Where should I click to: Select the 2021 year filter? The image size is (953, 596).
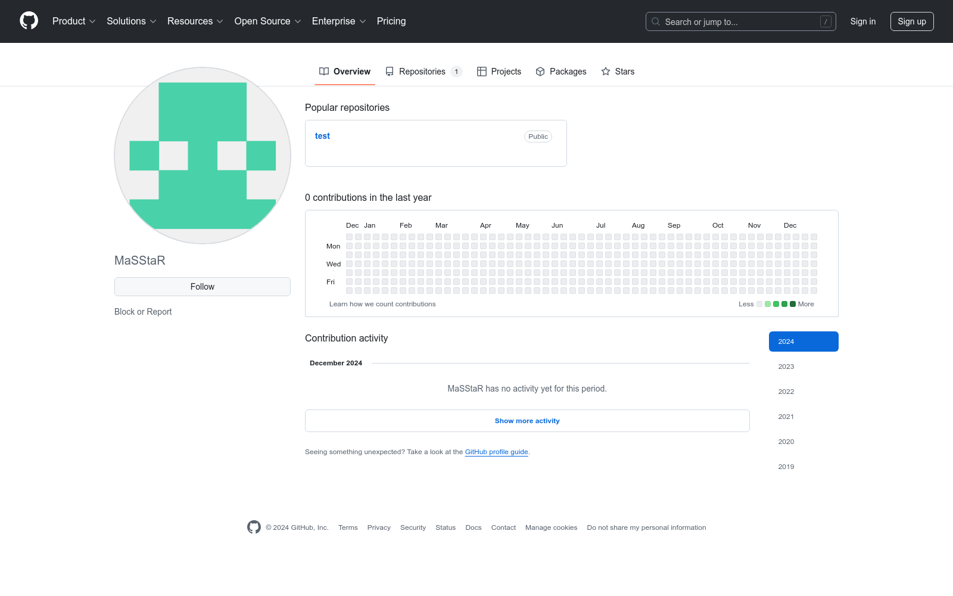[803, 417]
